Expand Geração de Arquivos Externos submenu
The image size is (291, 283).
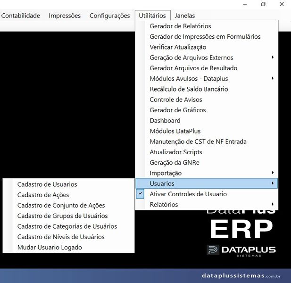point(207,58)
